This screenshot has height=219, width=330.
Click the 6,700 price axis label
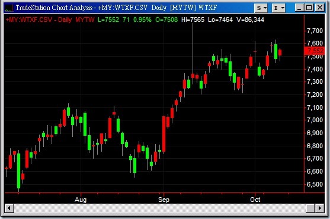[x=315, y=158]
